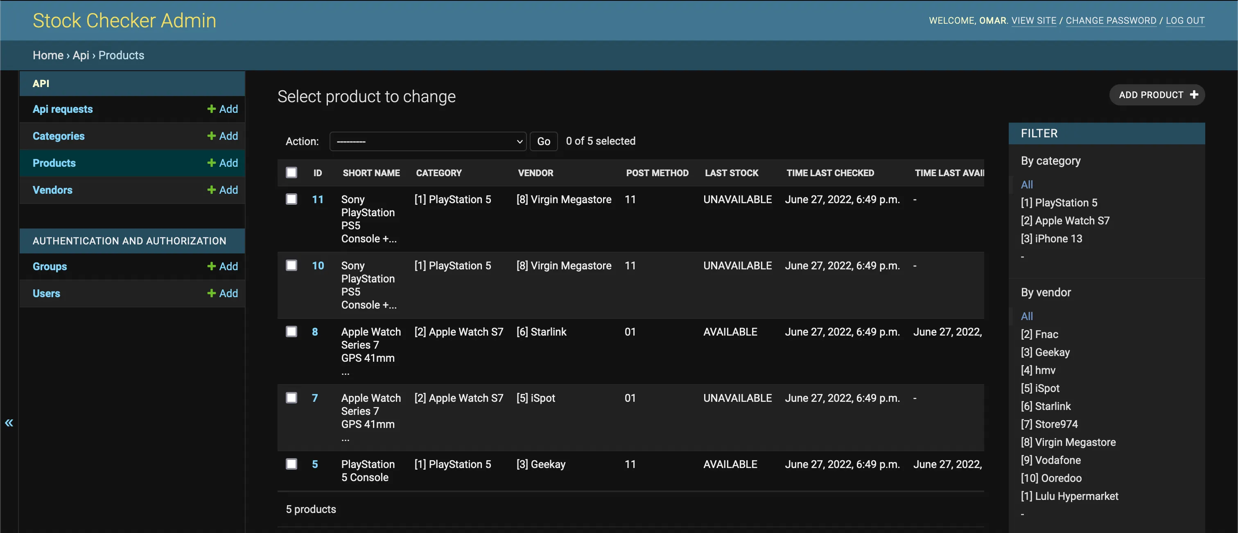Filter by vendor [6] Starlink
Screen dimensions: 1238x533
[x=1046, y=406]
